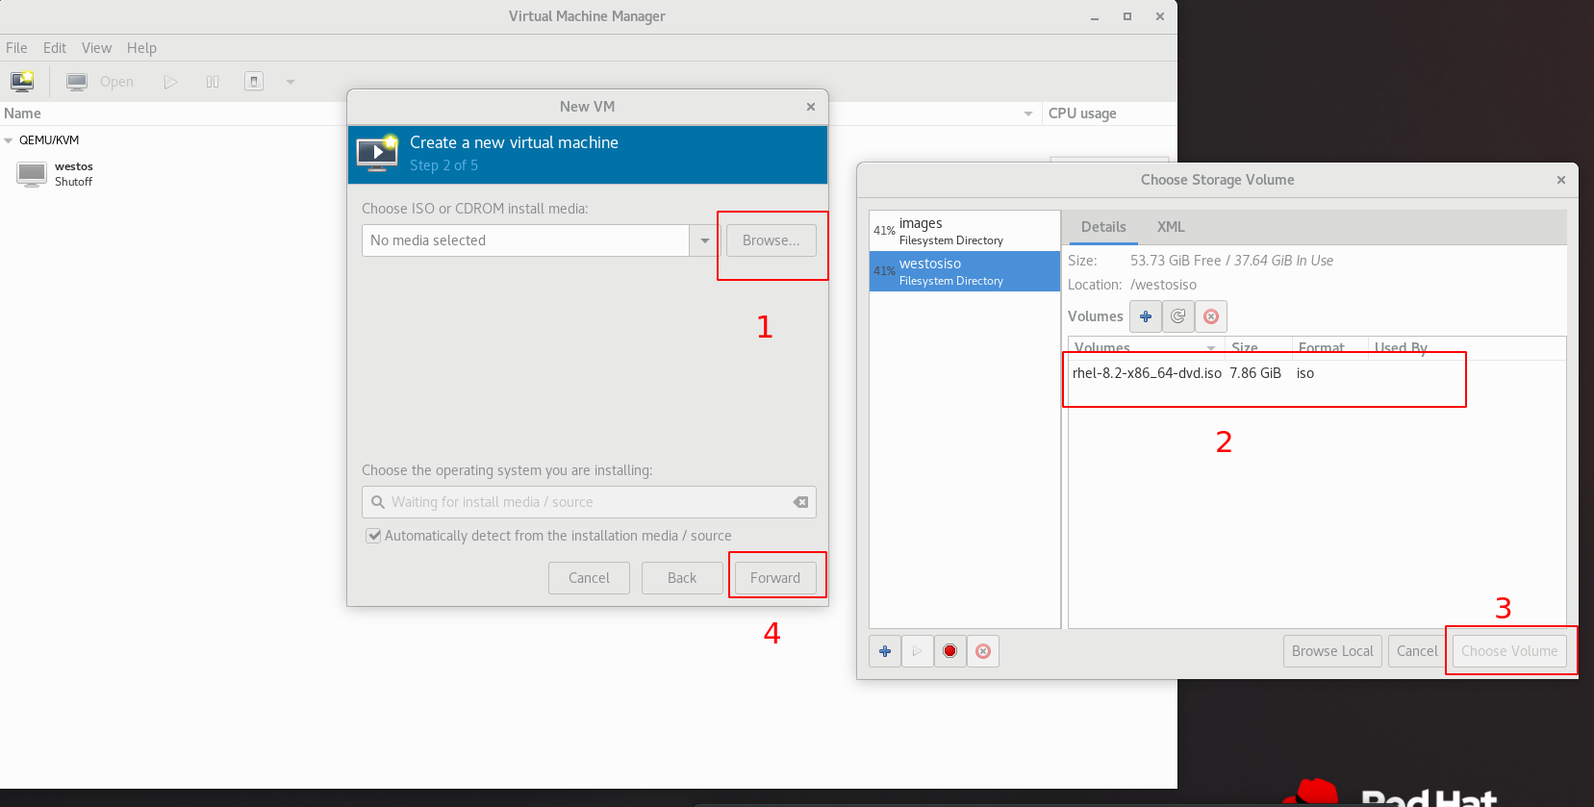Click the Name column header
This screenshot has width=1594, height=807.
pyautogui.click(x=22, y=113)
